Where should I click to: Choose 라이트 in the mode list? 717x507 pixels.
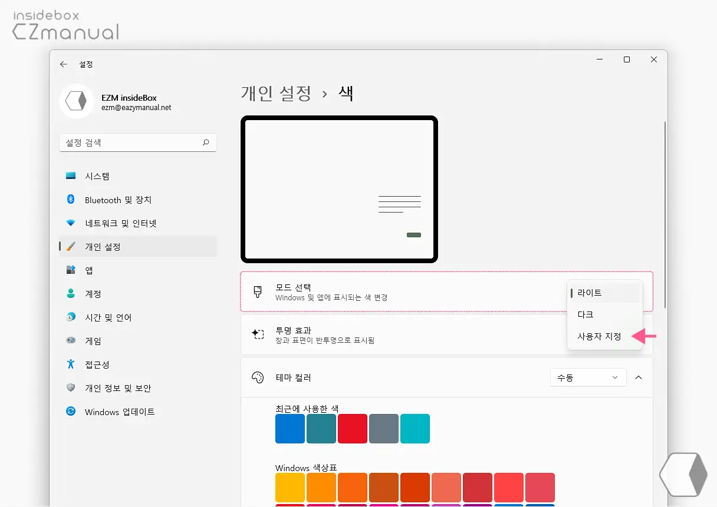pos(605,293)
